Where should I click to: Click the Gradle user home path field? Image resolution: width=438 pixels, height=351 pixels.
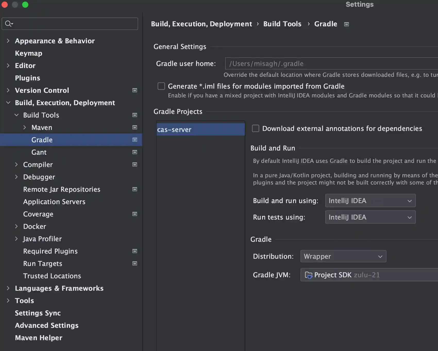[x=332, y=63]
